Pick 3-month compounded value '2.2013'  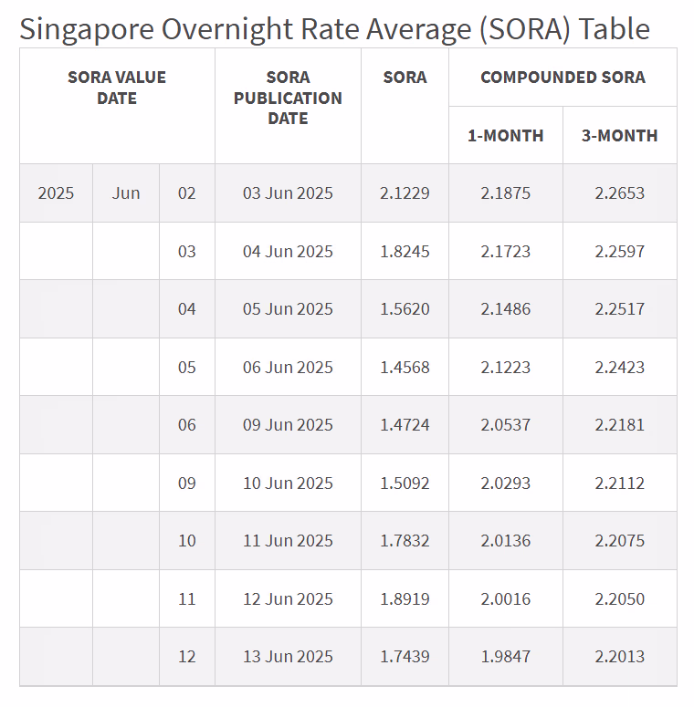pyautogui.click(x=619, y=657)
